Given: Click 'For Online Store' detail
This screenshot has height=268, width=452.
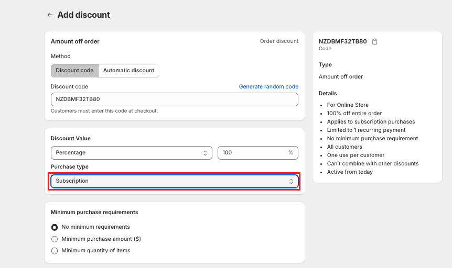Looking at the screenshot, I should [348, 105].
